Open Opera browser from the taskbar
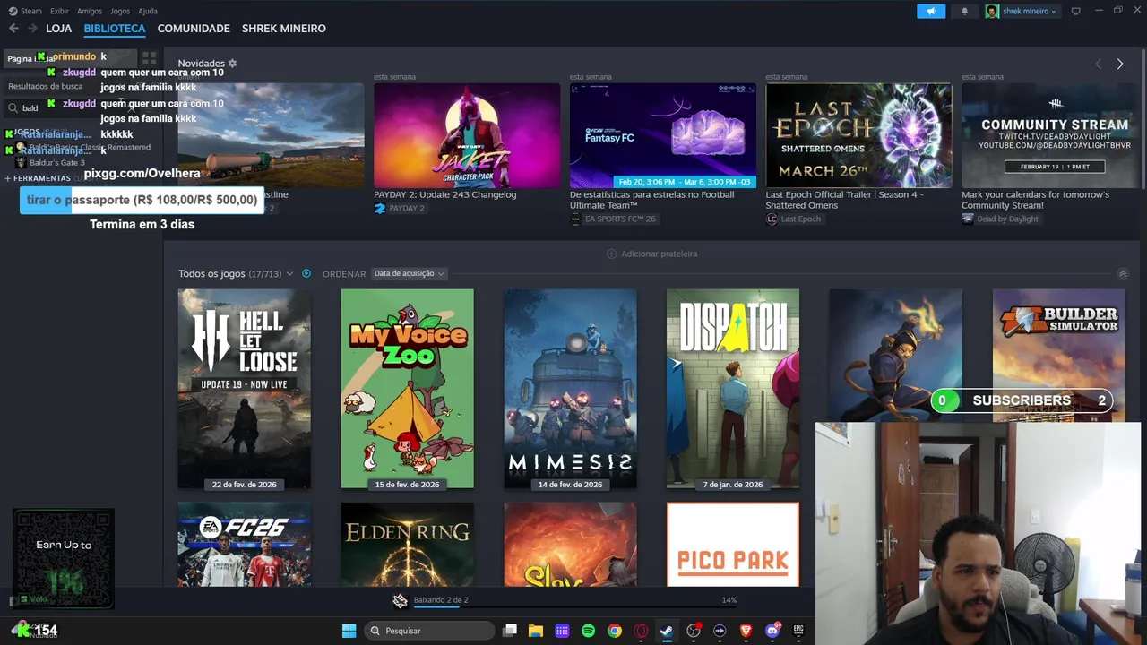The width and height of the screenshot is (1147, 645). click(641, 631)
